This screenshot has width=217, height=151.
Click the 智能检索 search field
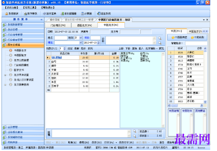tap(196, 44)
